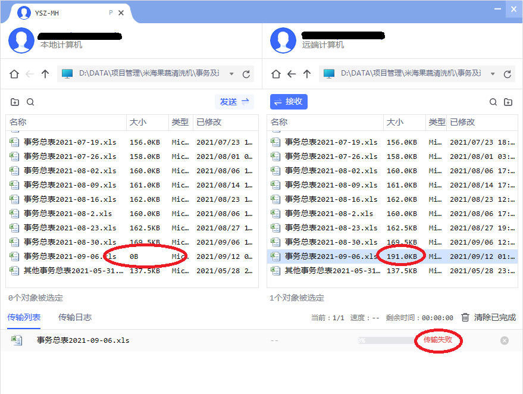Click the 传输失败 transfer failed status

click(437, 340)
